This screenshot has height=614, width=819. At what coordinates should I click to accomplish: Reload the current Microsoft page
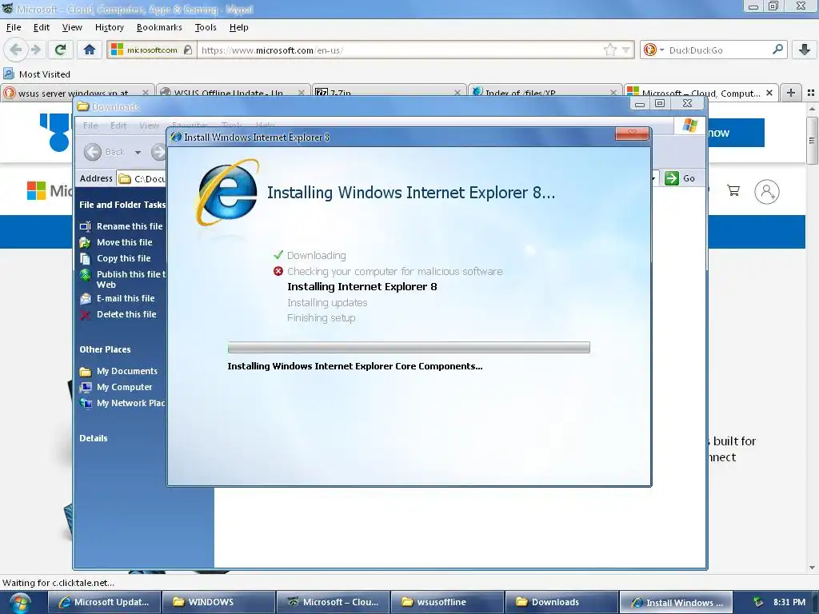tap(60, 50)
